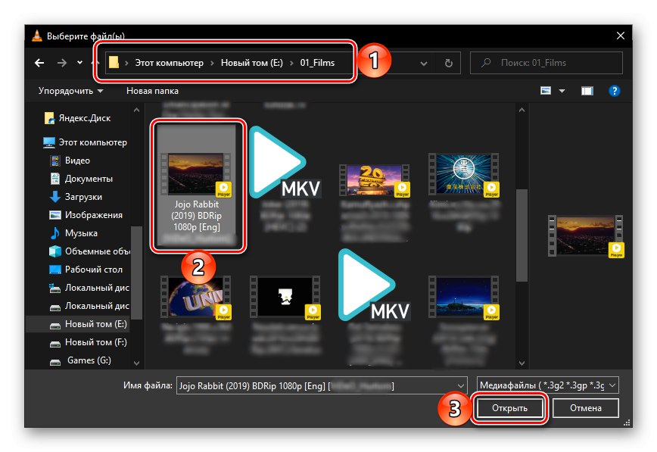Click the Музыка note icon in sidebar
Viewport: 657px width, 452px height.
[55, 233]
